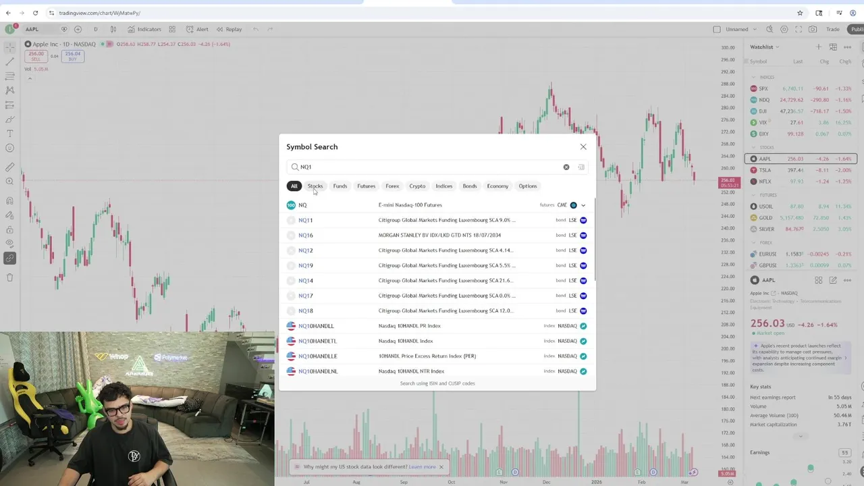Select the NQ16 Morgan Stanley result
The image size is (864, 486).
[x=437, y=235]
